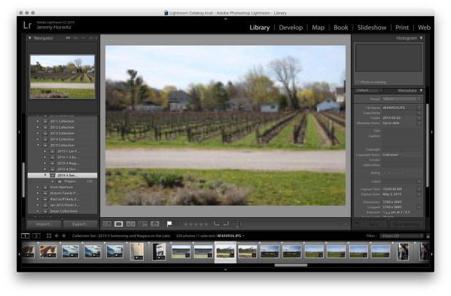Collapse the Navigator panel
Viewport: 451px width, 296px height.
[x=29, y=38]
